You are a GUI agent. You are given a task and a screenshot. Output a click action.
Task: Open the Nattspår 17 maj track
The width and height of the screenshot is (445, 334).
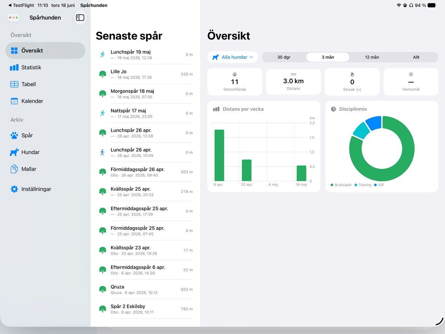[145, 113]
